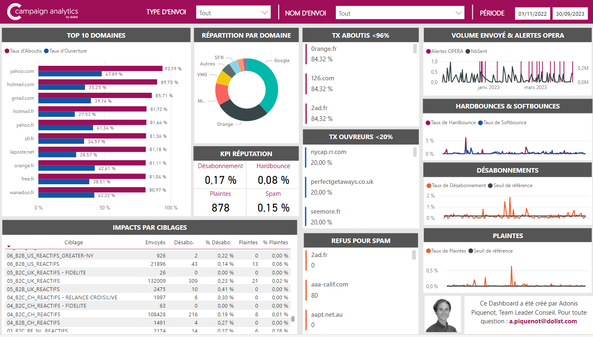The image size is (593, 337).
Task: Click the Campaign Analytics logo
Action: pos(43,12)
